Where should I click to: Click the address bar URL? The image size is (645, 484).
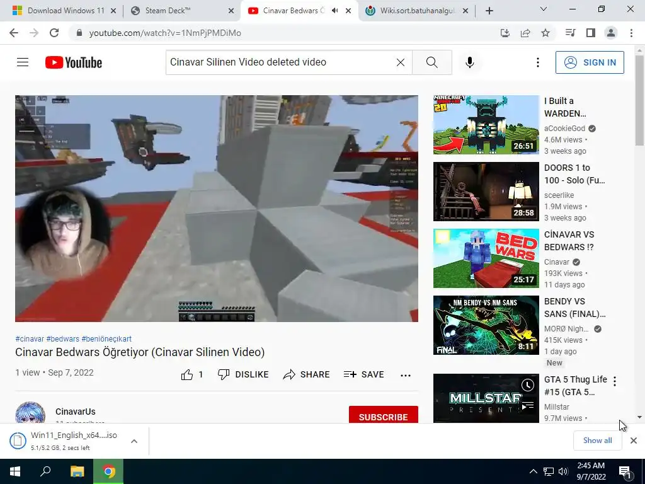pyautogui.click(x=165, y=33)
